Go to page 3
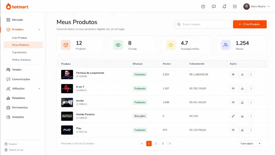Screen dimensions: 275x155 point(163,144)
